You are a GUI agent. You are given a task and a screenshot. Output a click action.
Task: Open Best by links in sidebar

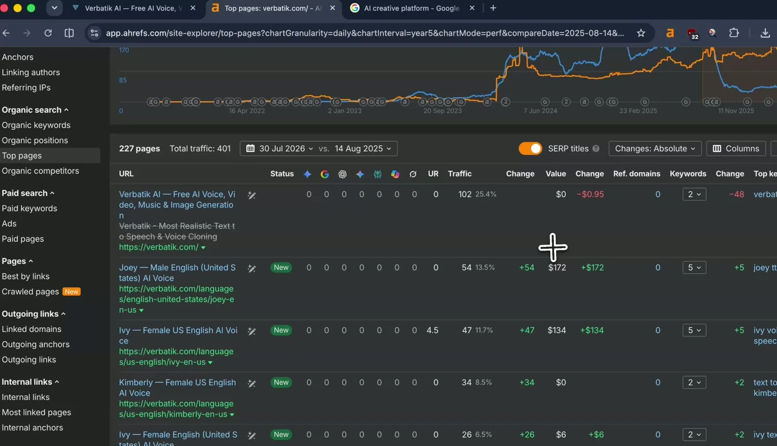tap(26, 276)
